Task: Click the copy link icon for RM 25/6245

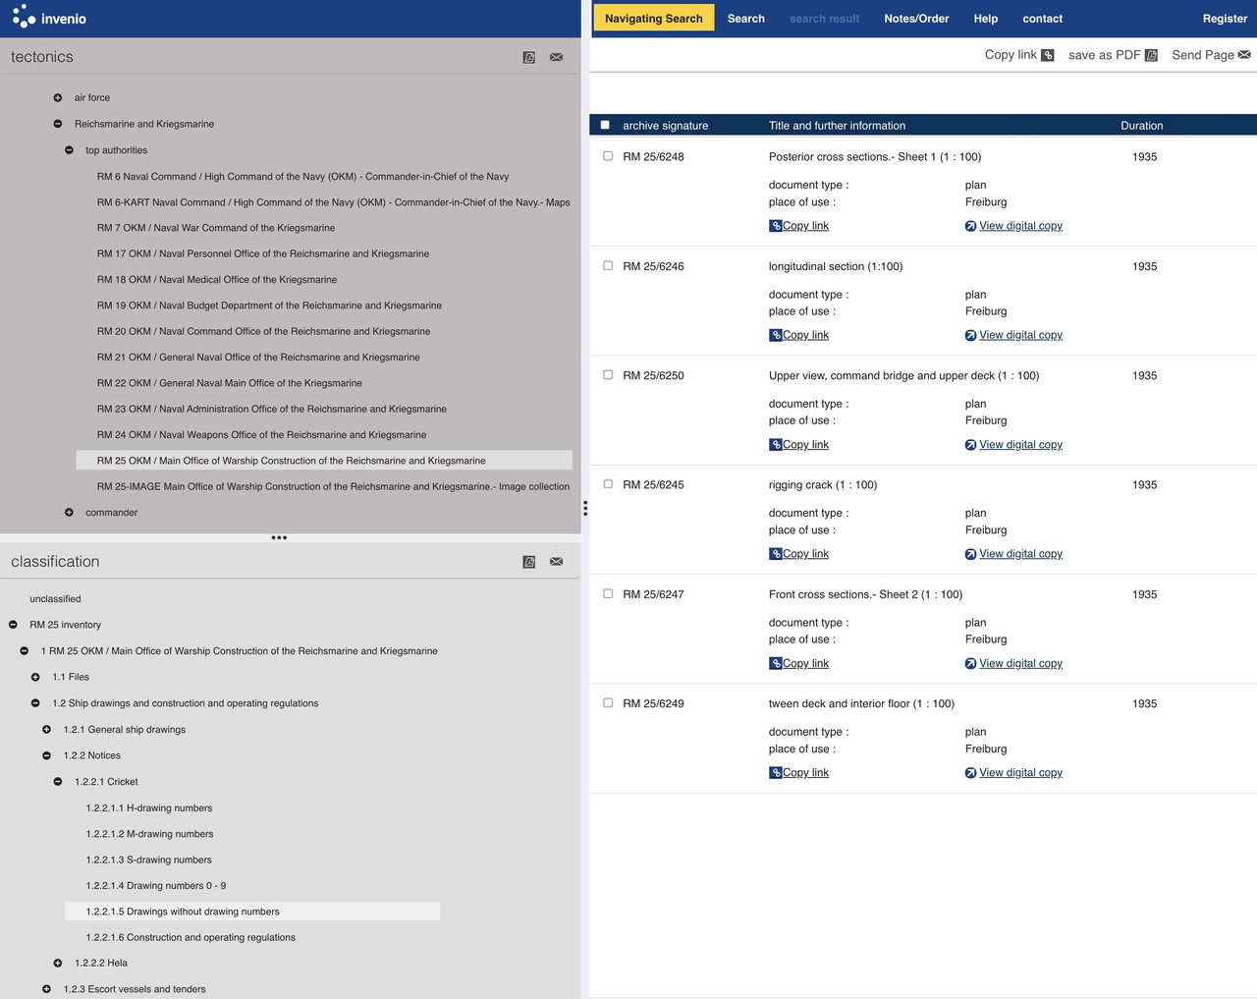Action: pos(776,554)
